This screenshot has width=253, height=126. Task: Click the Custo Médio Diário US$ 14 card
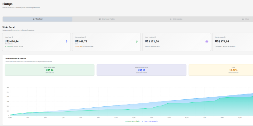click(x=50, y=70)
